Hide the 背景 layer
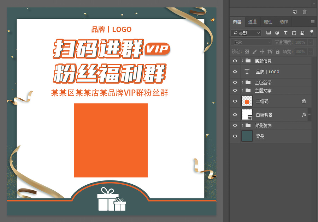 (x=235, y=136)
